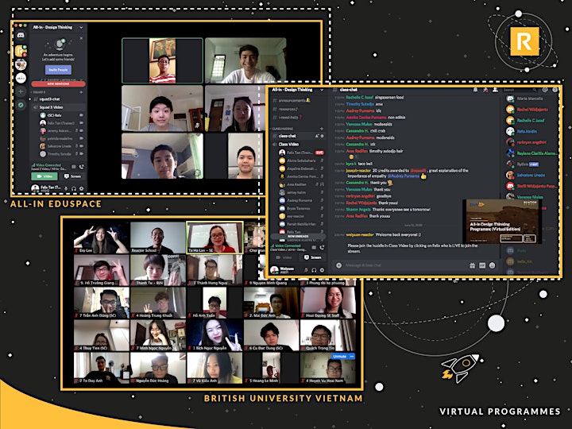This screenshot has width=572, height=429.
Task: Select the striped-shirt participant's video tile
Action: click(x=162, y=60)
